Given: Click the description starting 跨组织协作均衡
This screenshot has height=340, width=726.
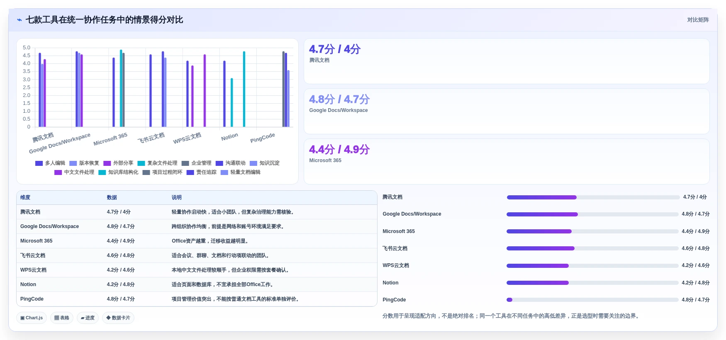Looking at the screenshot, I should 229,227.
